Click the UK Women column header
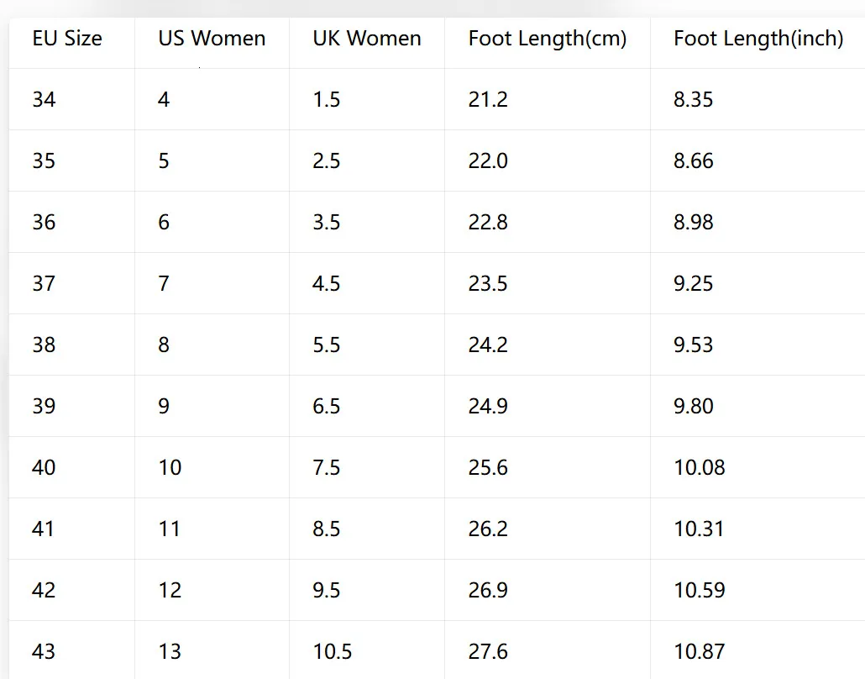This screenshot has height=679, width=865. click(x=367, y=43)
